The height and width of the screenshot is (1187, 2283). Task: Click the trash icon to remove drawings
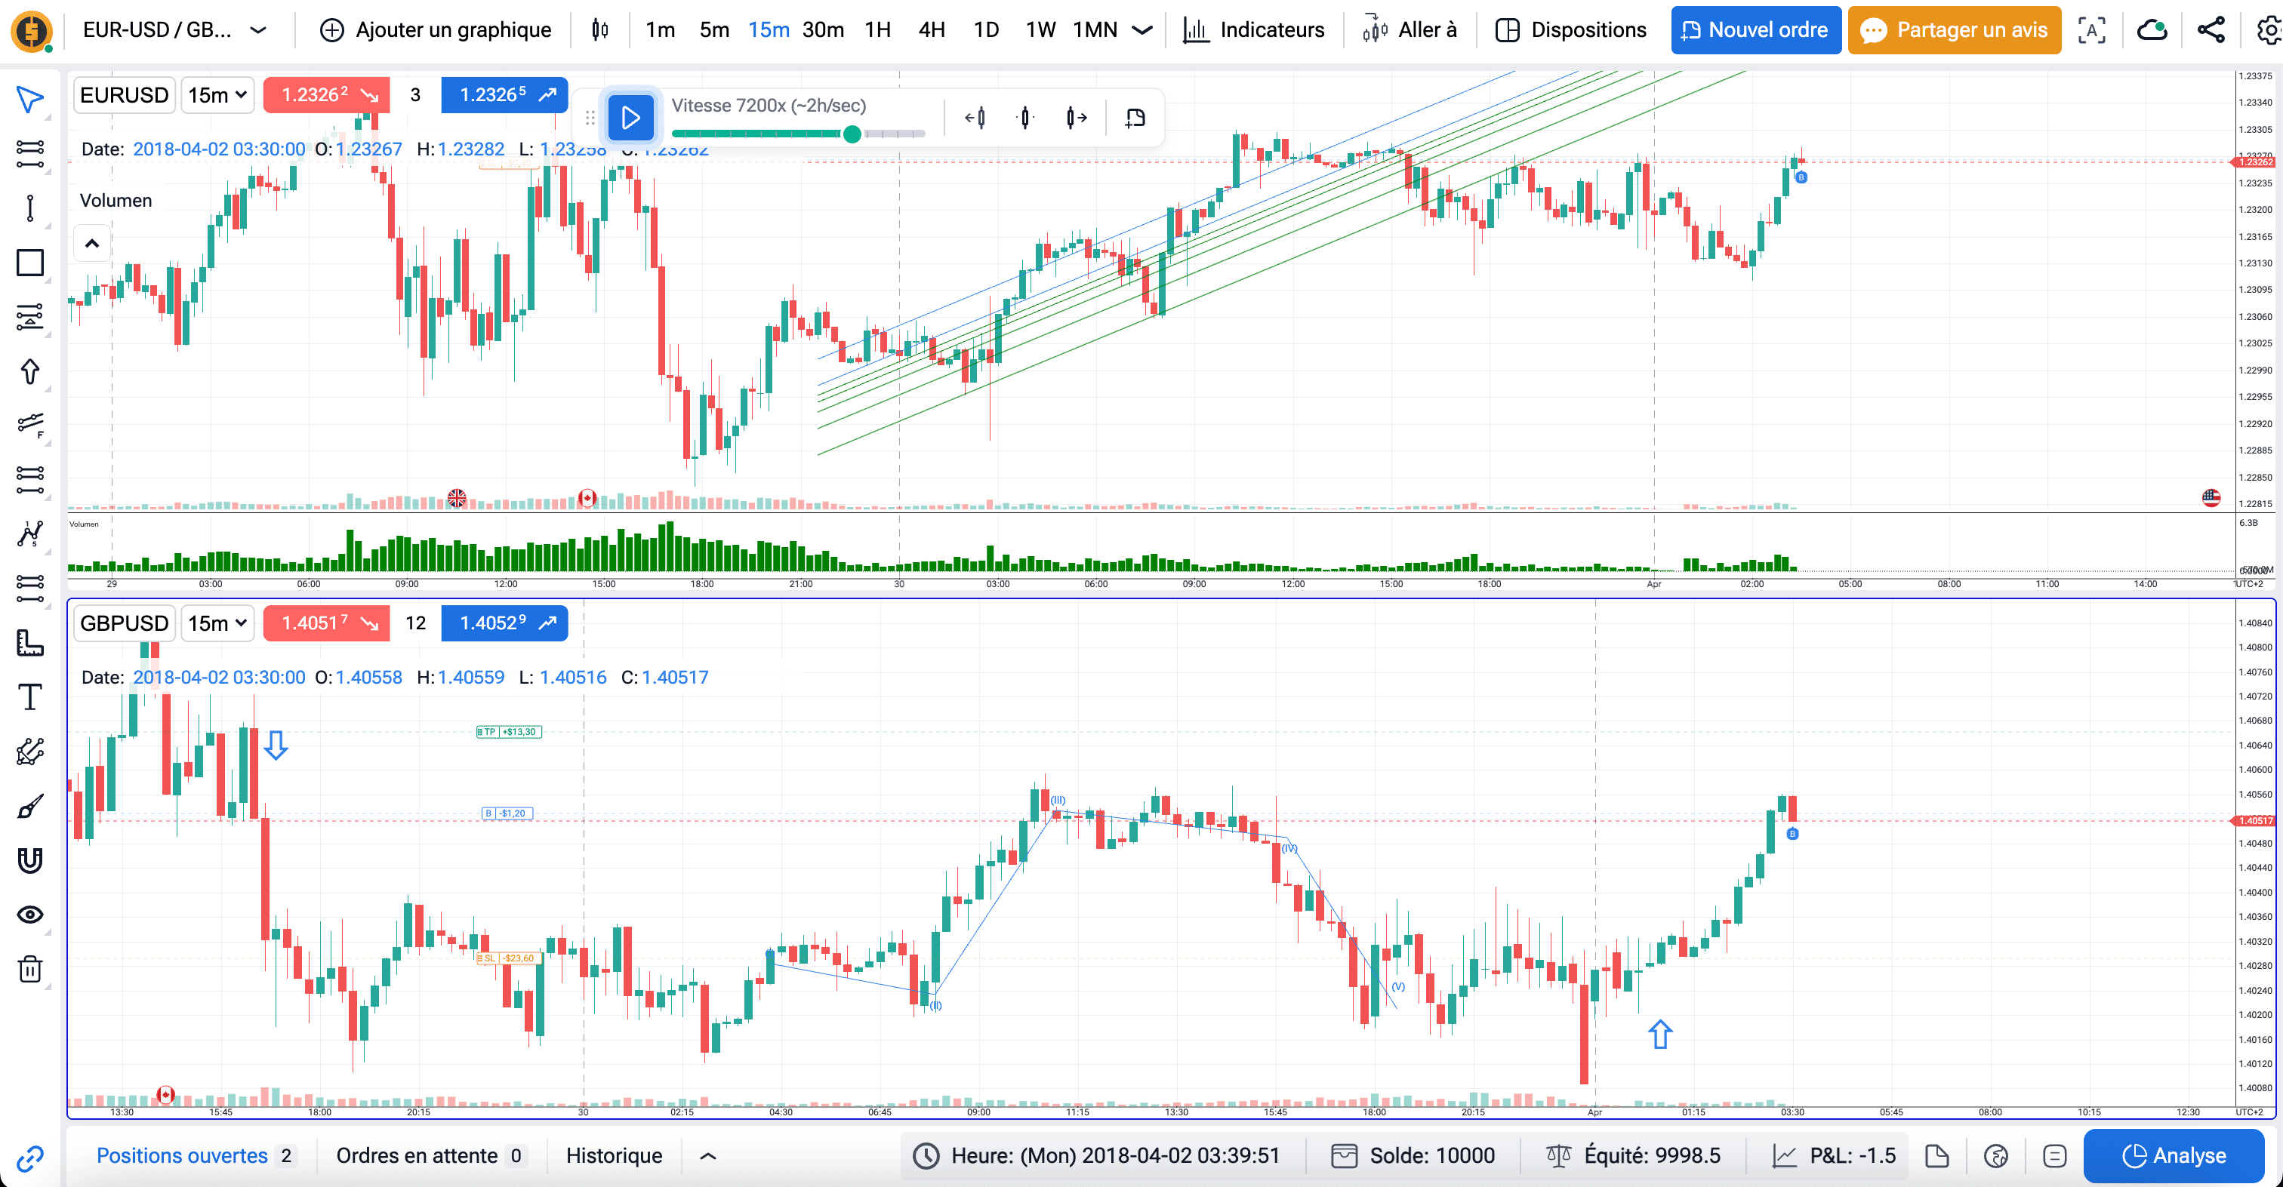pyautogui.click(x=31, y=969)
